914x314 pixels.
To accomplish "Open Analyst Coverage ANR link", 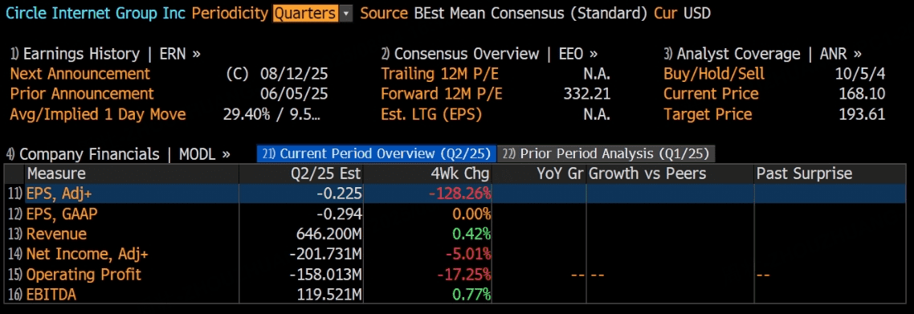I will (x=763, y=54).
